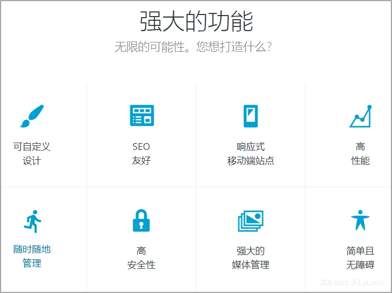Screen dimensions: 392x293
Task: Open the line chart performance icon
Action: pos(360,116)
